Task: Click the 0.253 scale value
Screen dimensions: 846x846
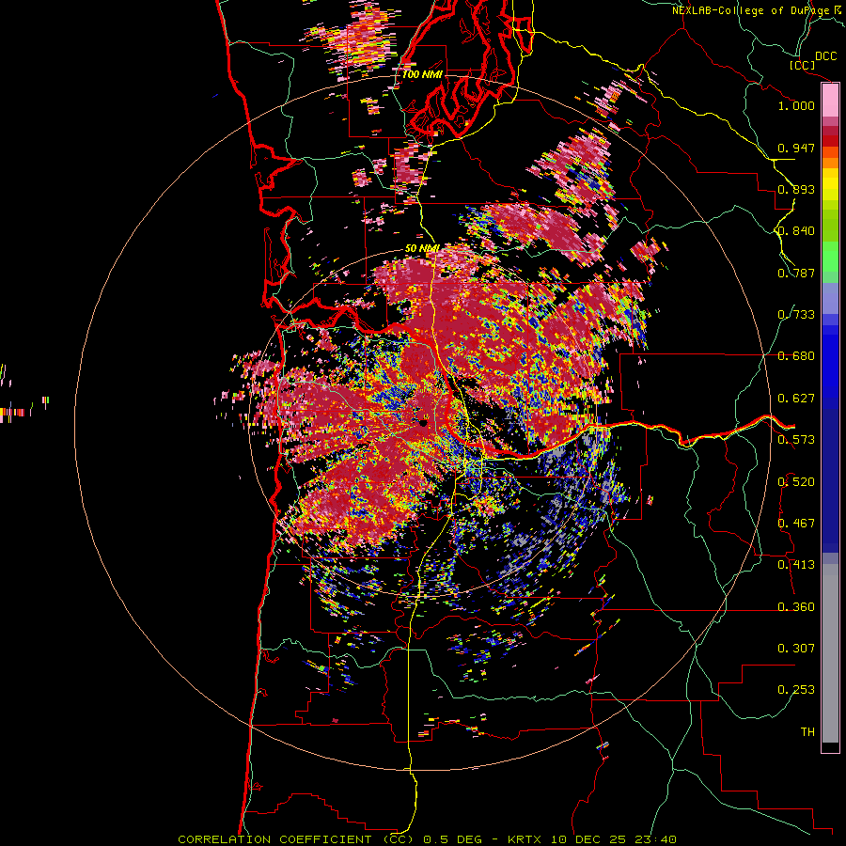Action: pos(796,690)
